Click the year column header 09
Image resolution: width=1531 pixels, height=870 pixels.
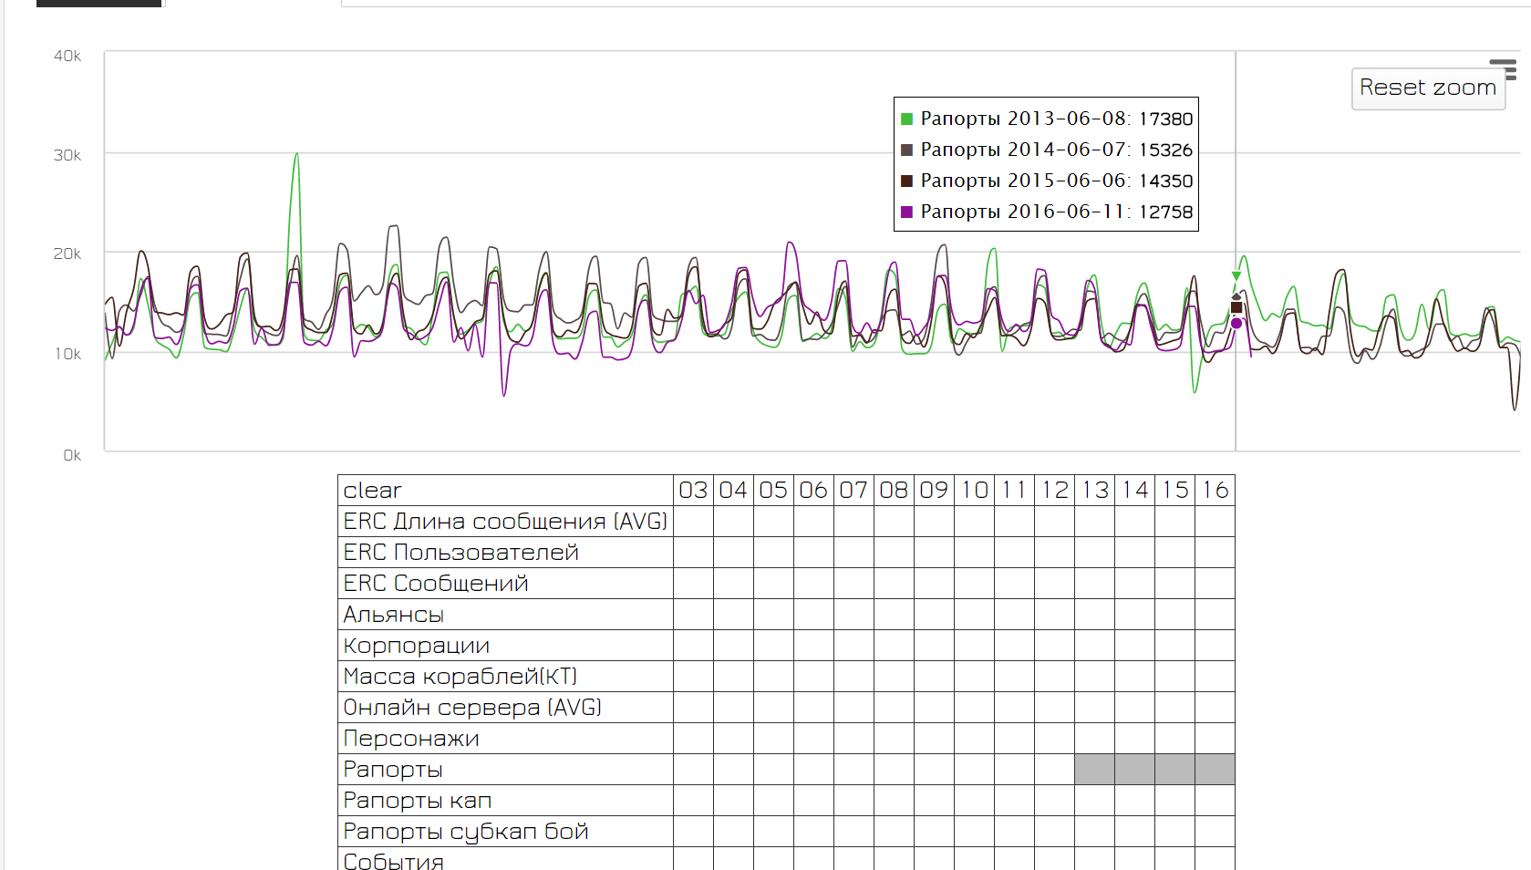click(x=934, y=491)
